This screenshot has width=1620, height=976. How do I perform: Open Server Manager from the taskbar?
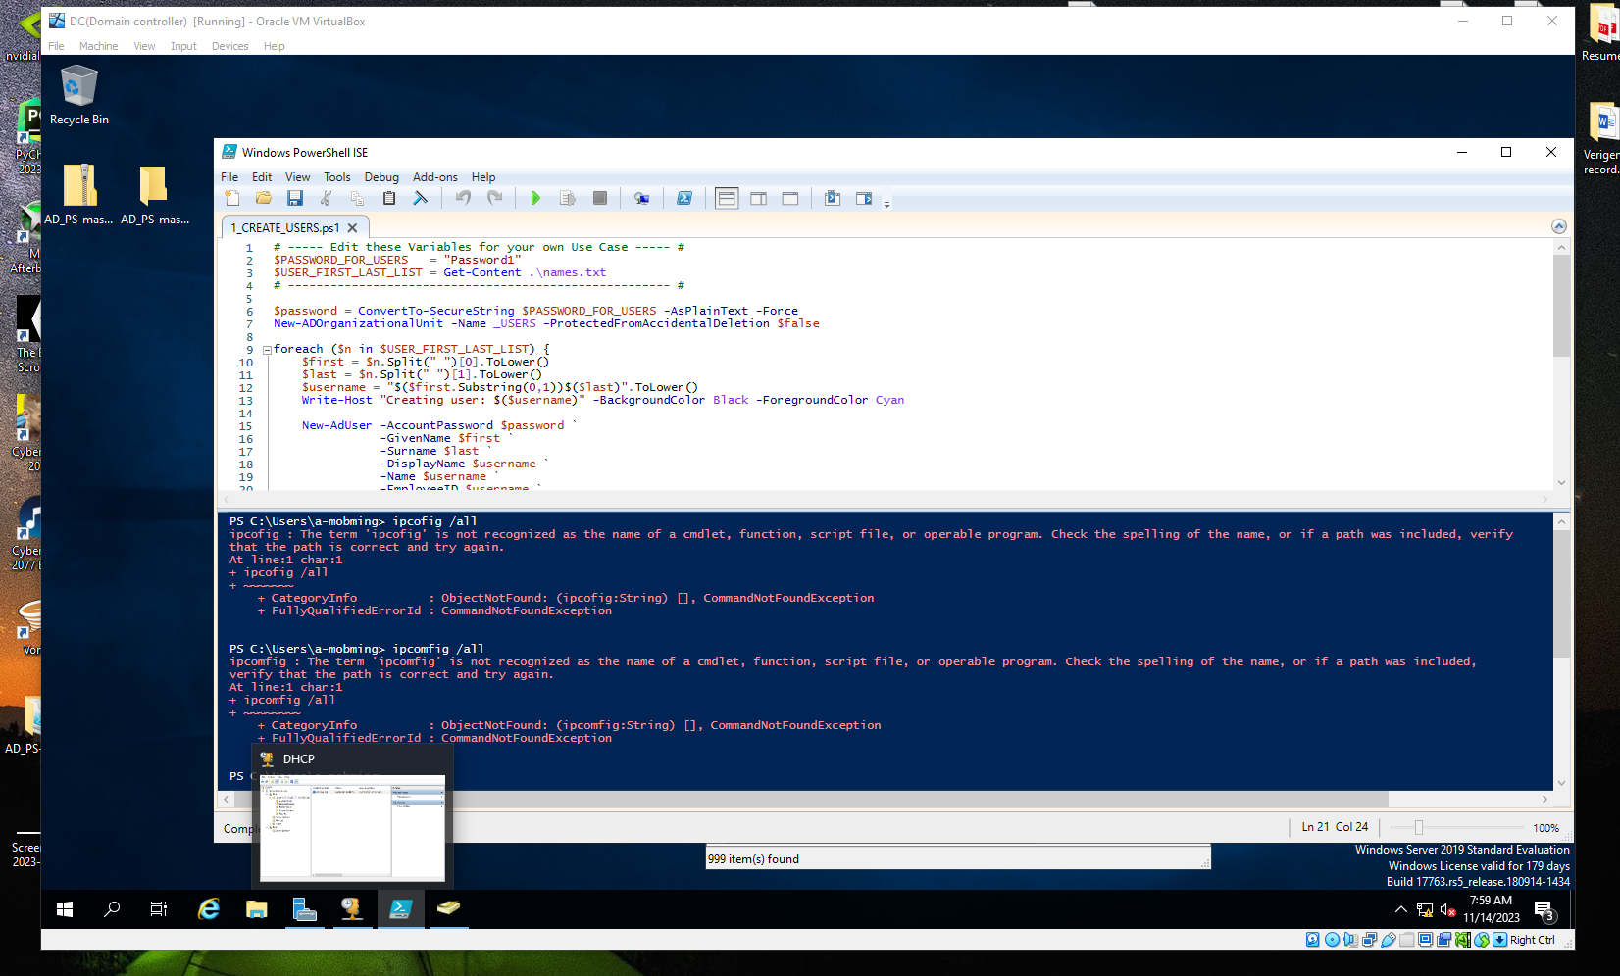304,909
